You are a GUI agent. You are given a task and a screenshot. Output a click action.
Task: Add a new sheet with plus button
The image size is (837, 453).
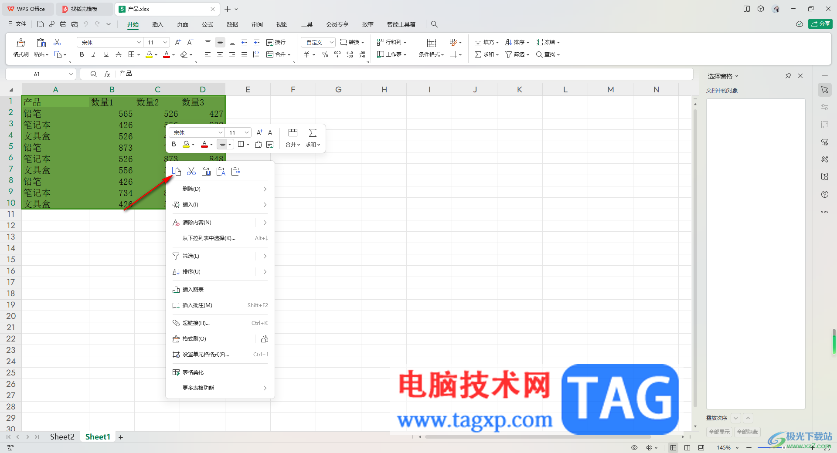pyautogui.click(x=121, y=437)
